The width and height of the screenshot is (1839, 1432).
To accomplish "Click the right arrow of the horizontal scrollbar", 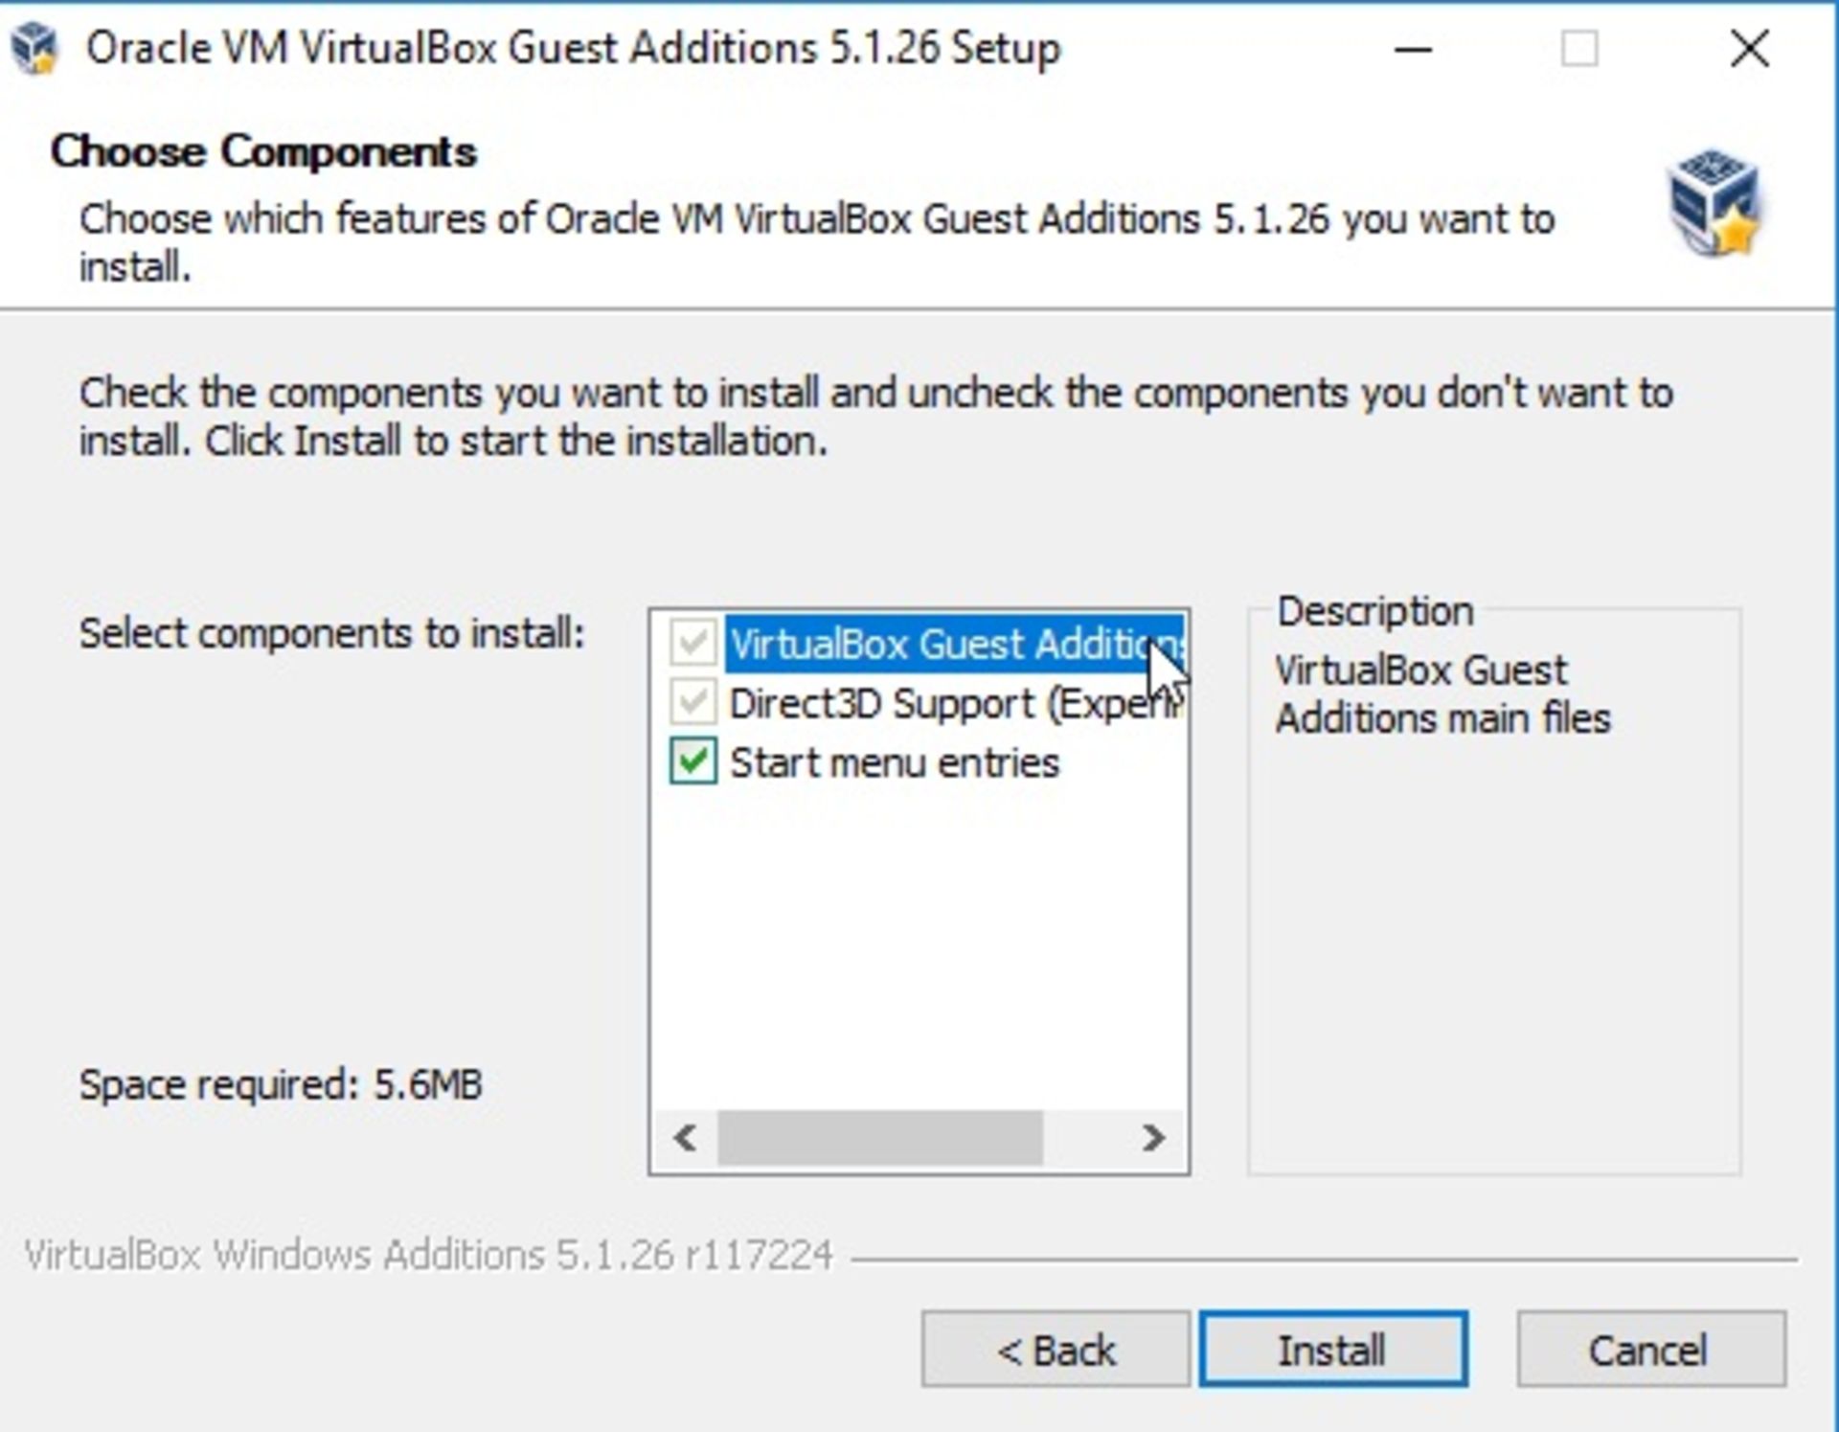I will tap(1153, 1138).
